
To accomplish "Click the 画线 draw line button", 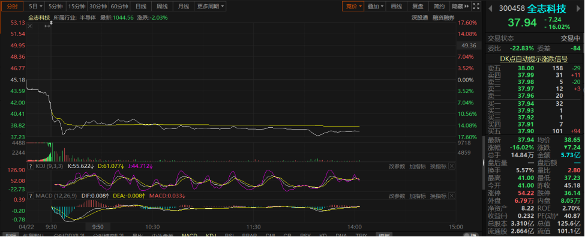I will [396, 6].
